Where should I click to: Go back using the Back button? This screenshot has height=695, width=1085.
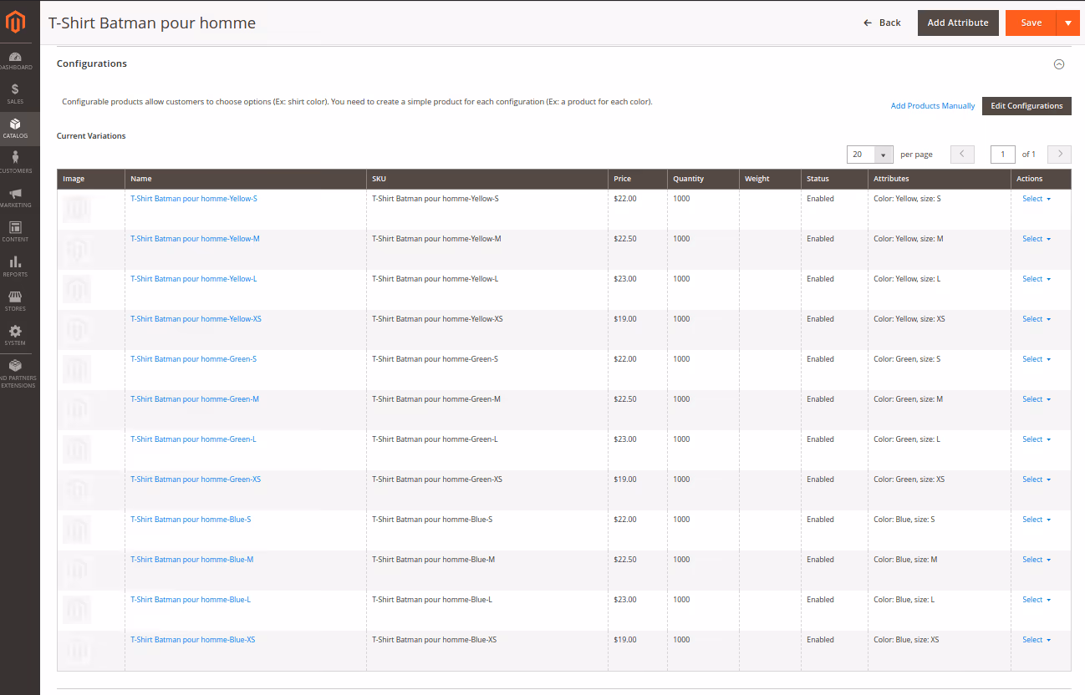882,23
